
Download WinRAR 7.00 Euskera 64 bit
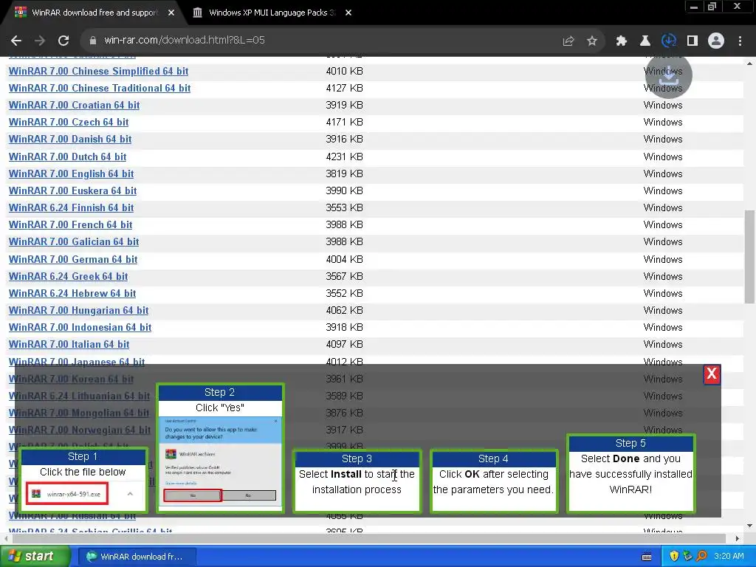(x=72, y=191)
